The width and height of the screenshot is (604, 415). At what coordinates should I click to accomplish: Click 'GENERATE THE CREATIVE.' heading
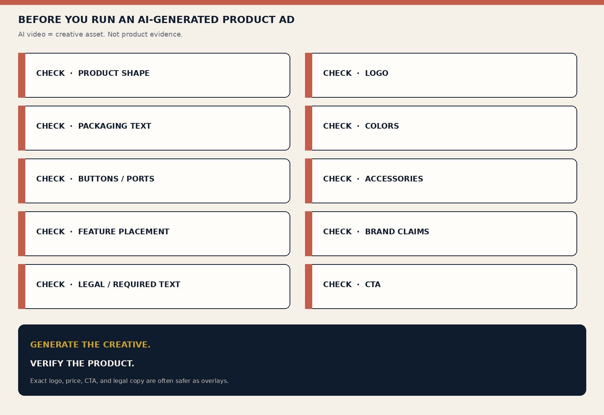(90, 344)
